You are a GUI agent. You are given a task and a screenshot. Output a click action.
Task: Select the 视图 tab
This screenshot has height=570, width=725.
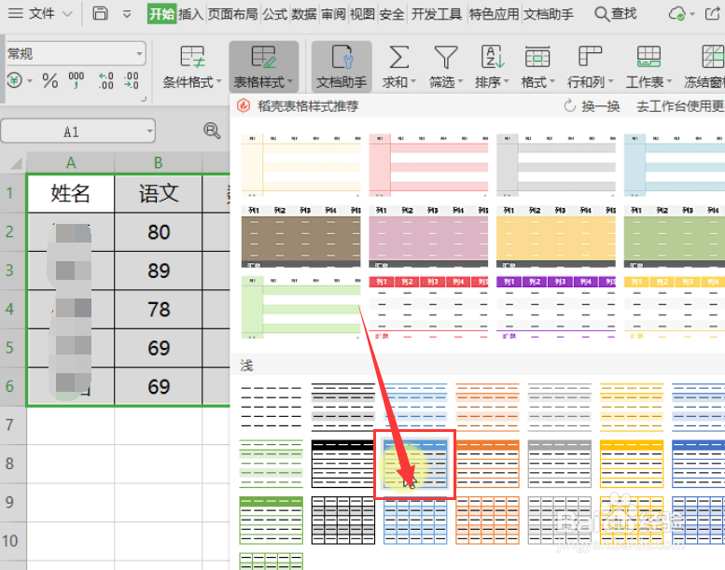(x=362, y=14)
